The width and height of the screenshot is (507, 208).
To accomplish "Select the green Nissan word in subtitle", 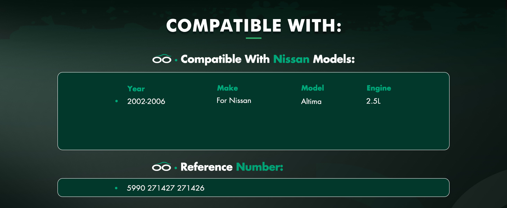I will pyautogui.click(x=291, y=59).
